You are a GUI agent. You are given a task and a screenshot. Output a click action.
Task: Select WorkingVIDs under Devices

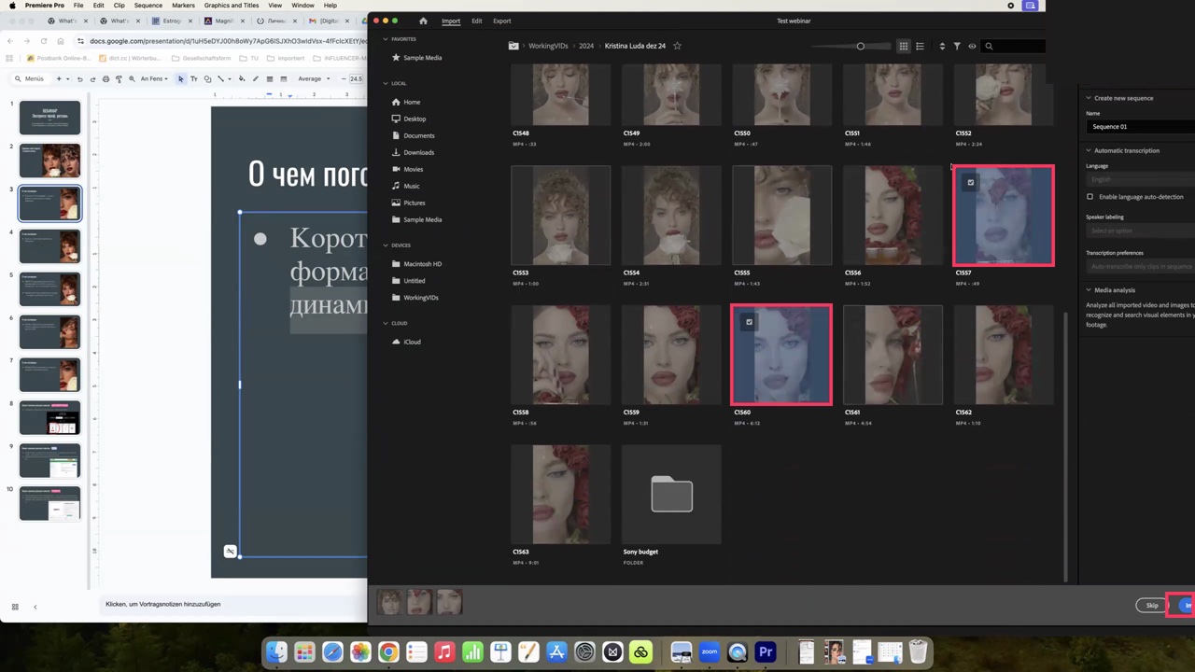pyautogui.click(x=420, y=298)
